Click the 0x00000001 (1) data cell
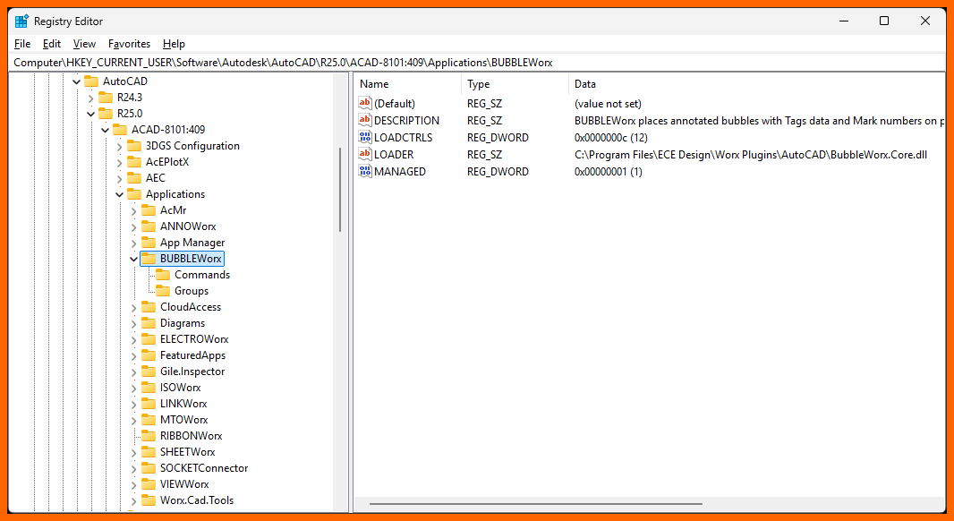This screenshot has height=521, width=954. tap(609, 172)
